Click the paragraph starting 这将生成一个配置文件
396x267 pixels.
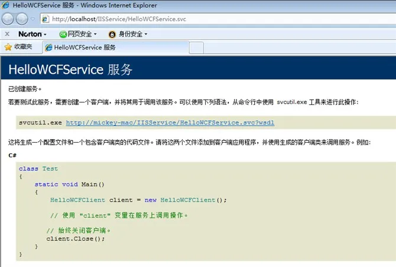coord(189,142)
